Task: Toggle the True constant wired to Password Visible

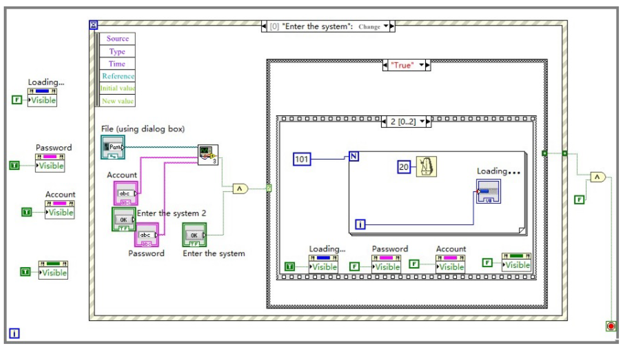Action: (14, 165)
